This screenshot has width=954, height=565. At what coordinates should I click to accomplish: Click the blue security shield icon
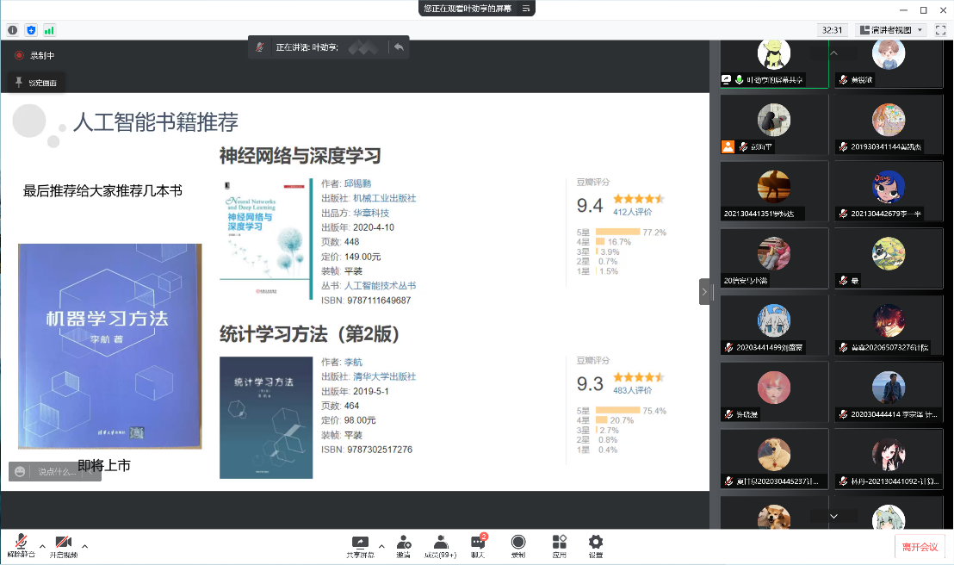click(31, 30)
